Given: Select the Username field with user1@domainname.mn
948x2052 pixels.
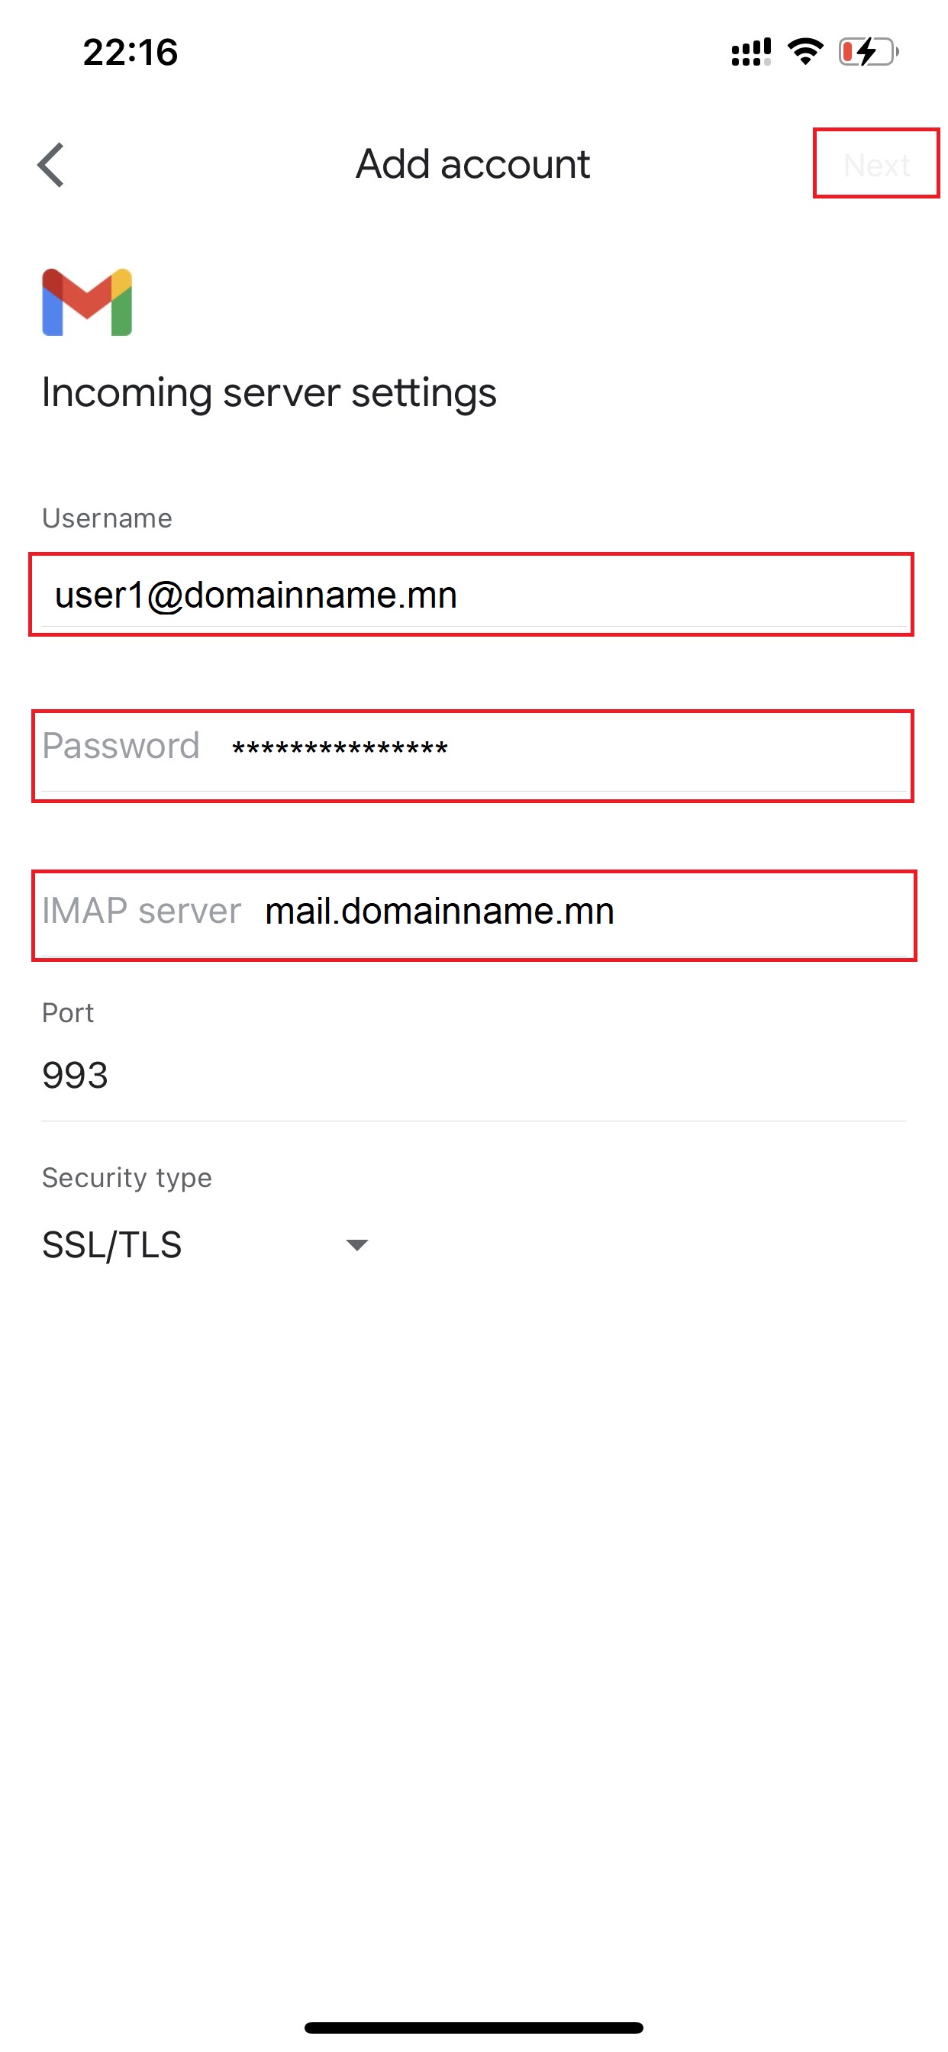Looking at the screenshot, I should pos(471,594).
